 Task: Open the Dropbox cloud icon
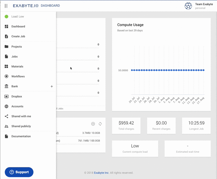tap(6, 97)
